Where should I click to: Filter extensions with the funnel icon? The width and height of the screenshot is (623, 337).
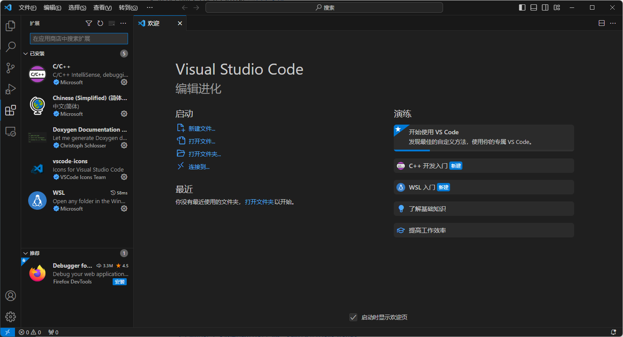tap(89, 23)
